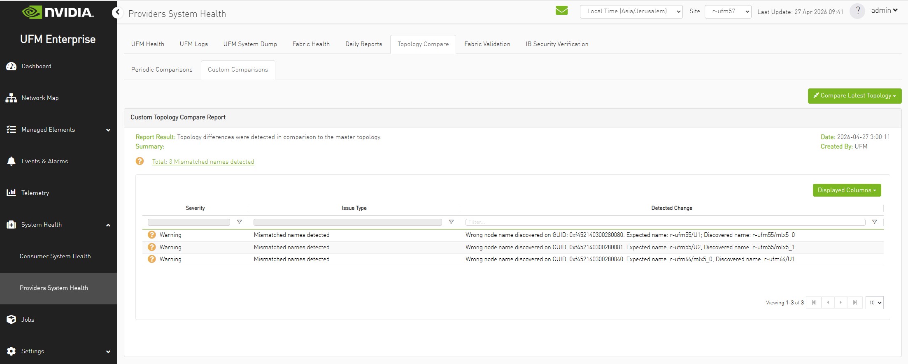Open the envelope notifications icon
The image size is (908, 364).
[561, 11]
